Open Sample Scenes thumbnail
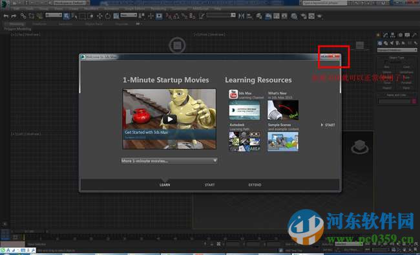 tap(283, 142)
